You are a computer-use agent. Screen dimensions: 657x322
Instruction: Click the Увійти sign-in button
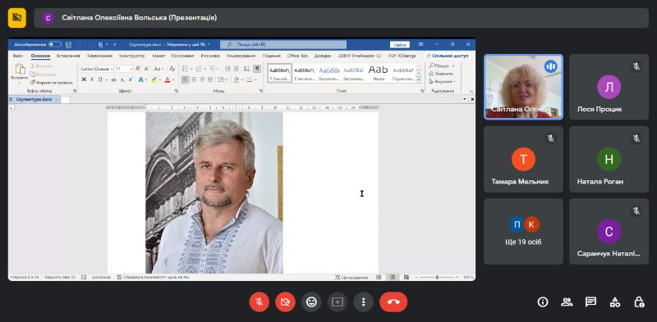(399, 45)
